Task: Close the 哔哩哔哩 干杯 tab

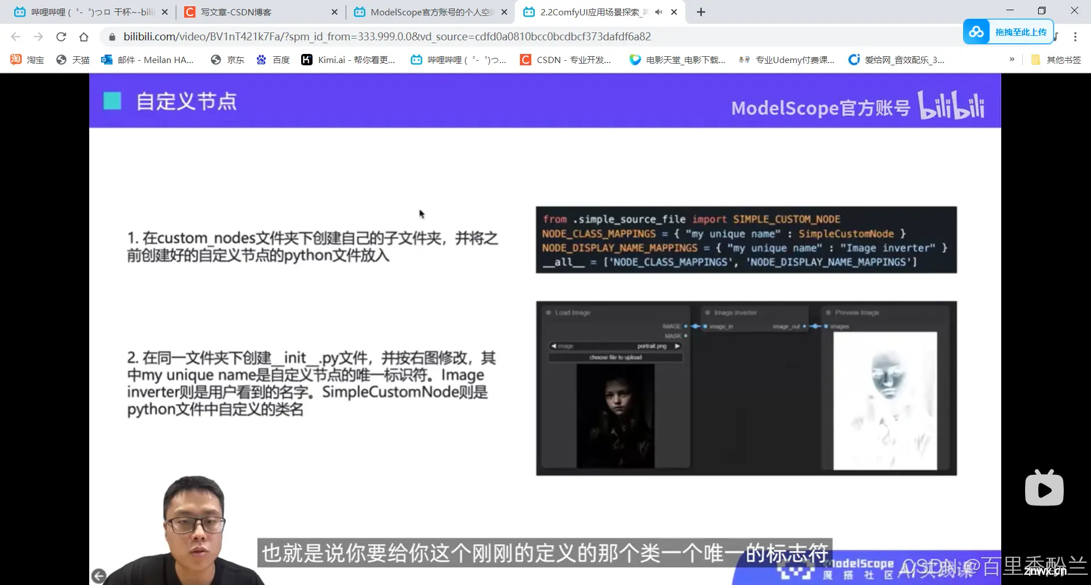Action: tap(165, 12)
